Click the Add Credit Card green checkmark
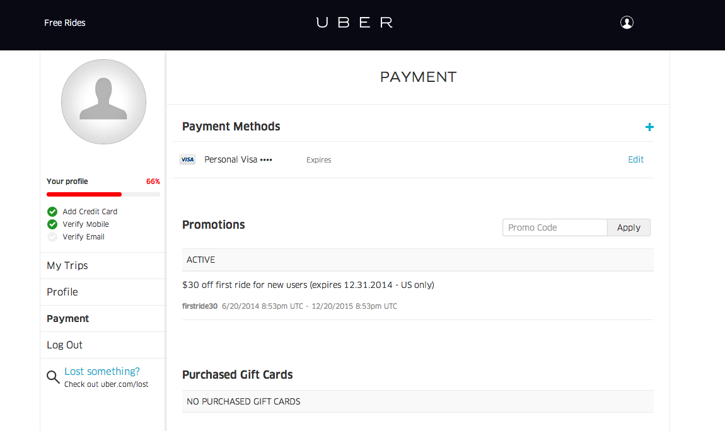This screenshot has width=725, height=431. click(52, 212)
